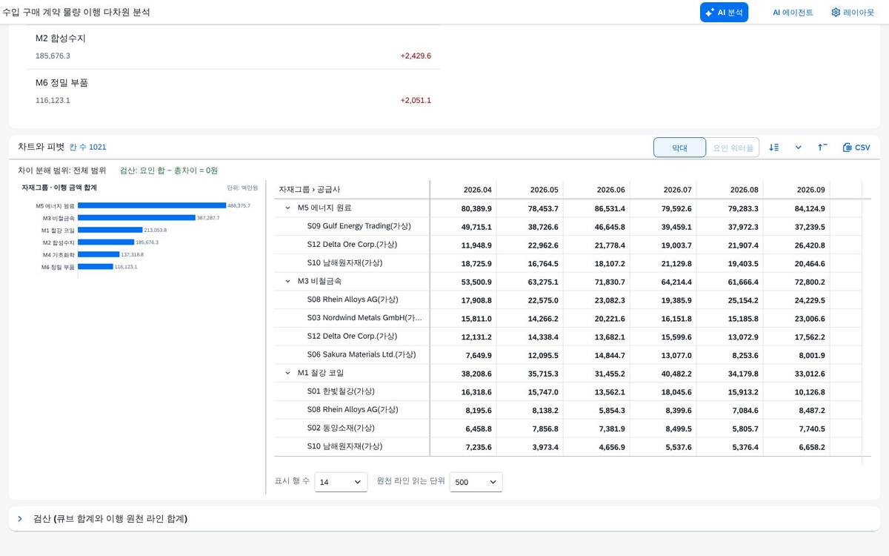The height and width of the screenshot is (556, 889).
Task: Open the chevron dropdown beside the sort icon
Action: point(798,148)
